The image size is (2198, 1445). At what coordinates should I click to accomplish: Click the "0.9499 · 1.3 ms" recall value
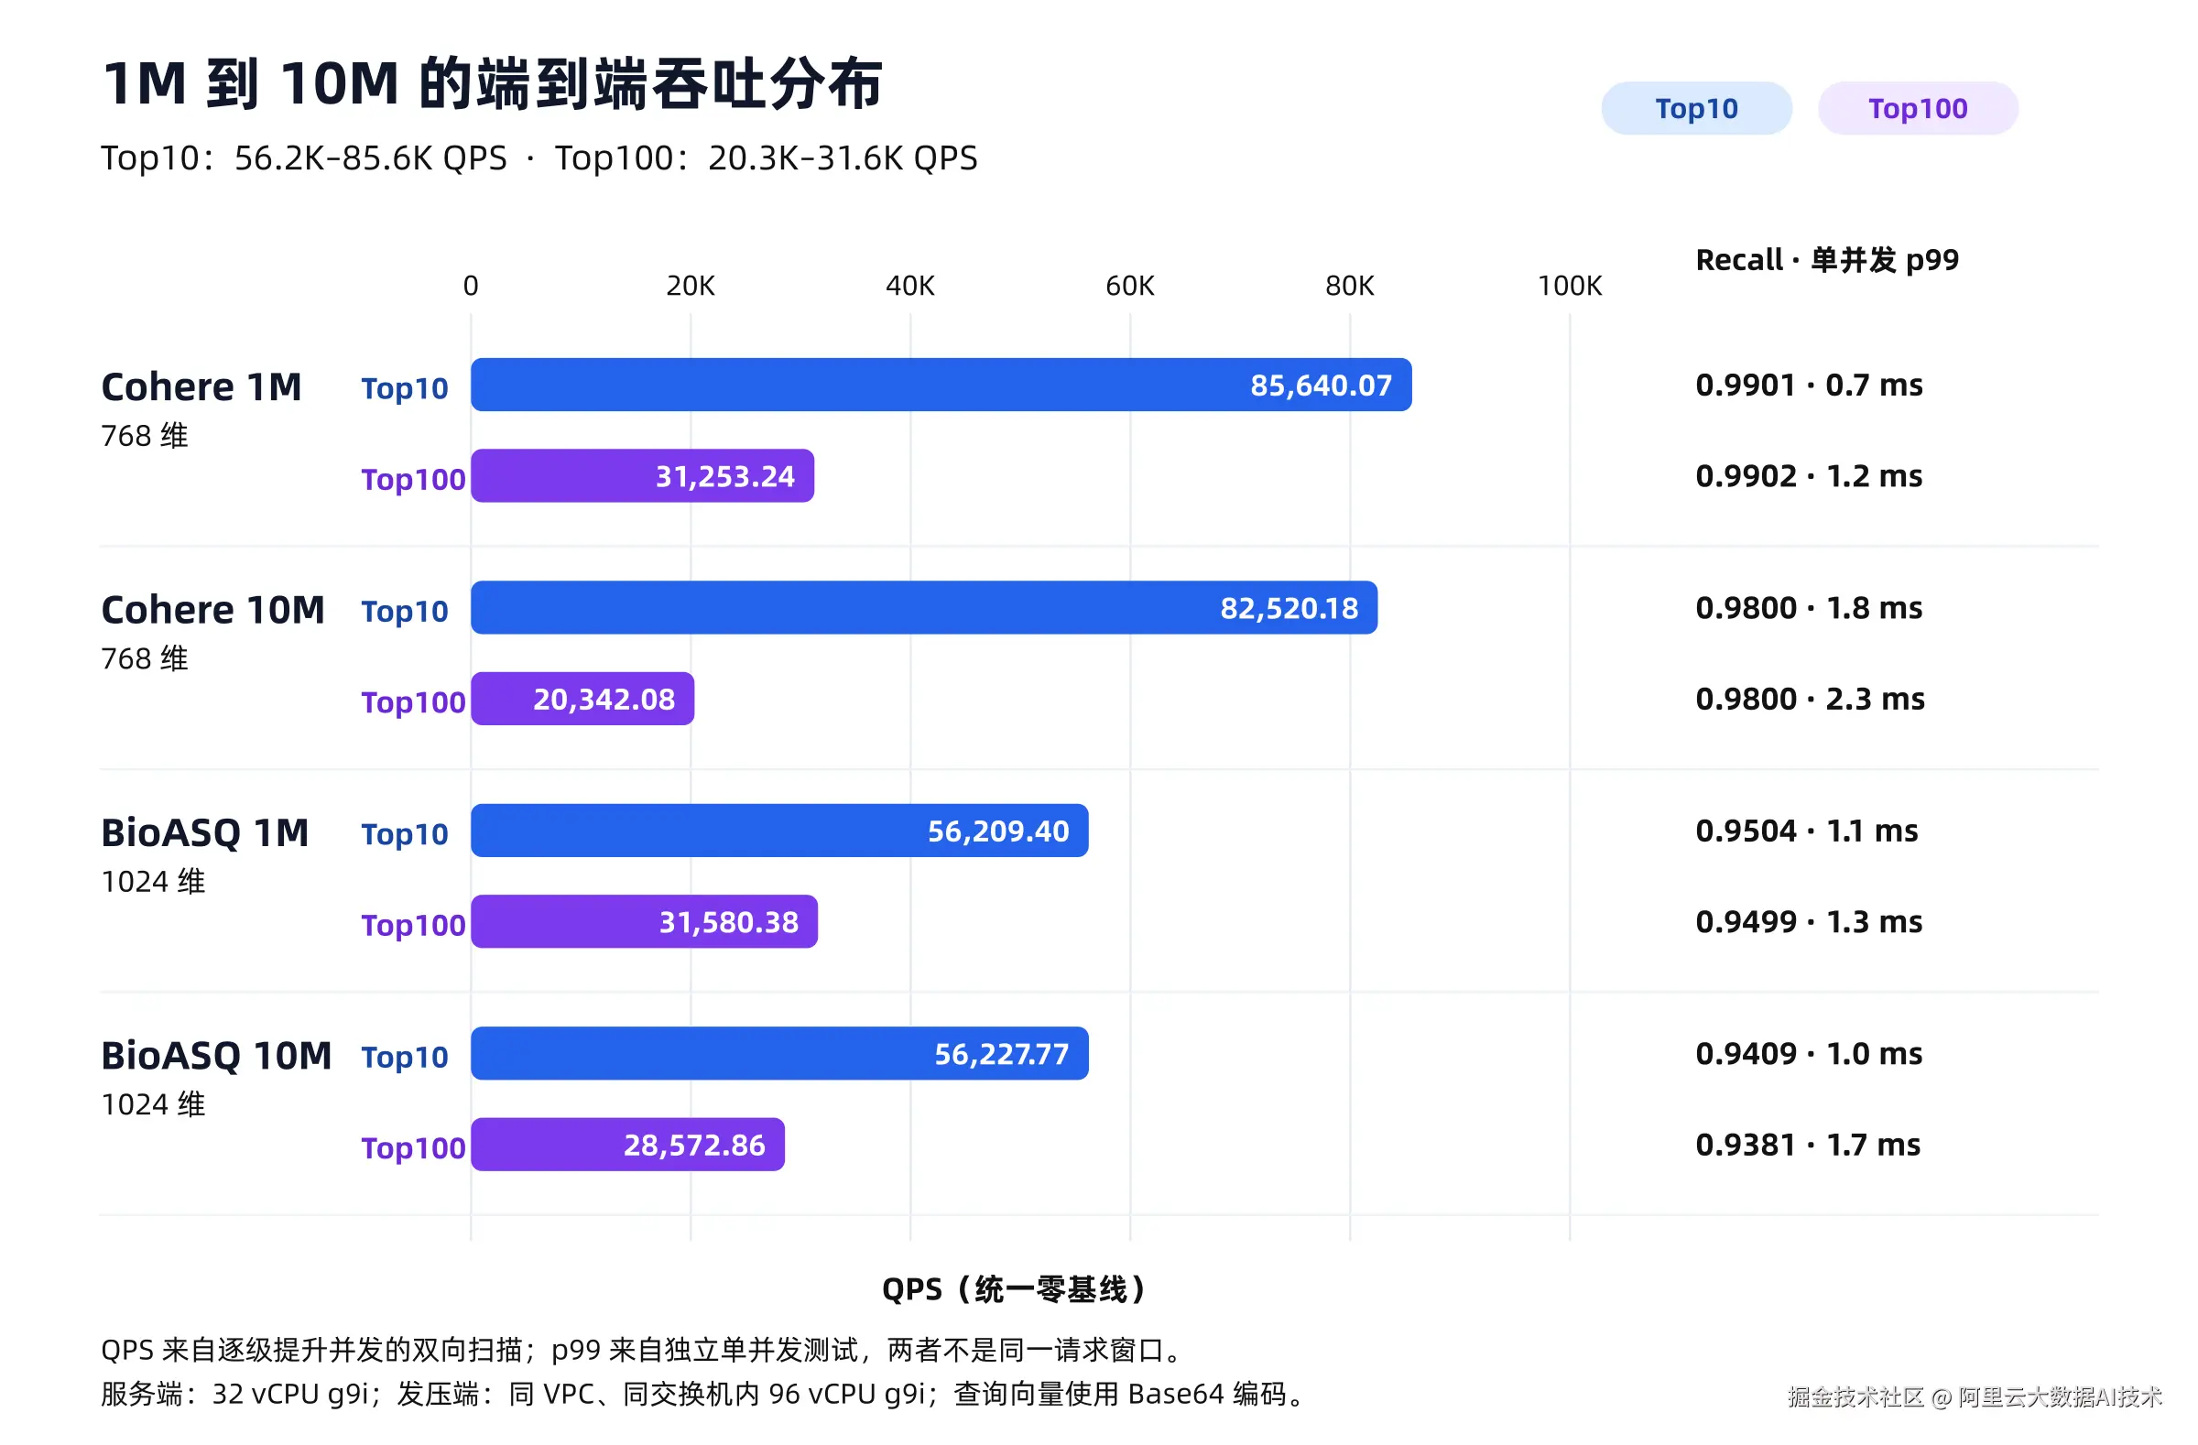tap(1809, 922)
